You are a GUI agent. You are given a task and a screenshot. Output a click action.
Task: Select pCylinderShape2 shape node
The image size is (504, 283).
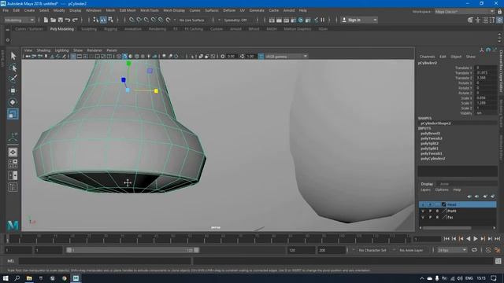435,123
